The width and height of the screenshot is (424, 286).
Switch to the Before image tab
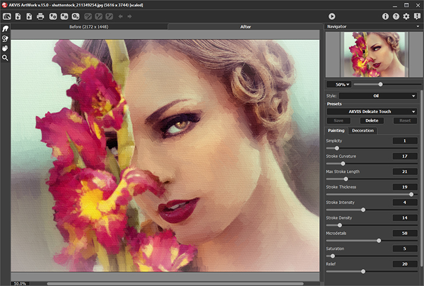90,27
